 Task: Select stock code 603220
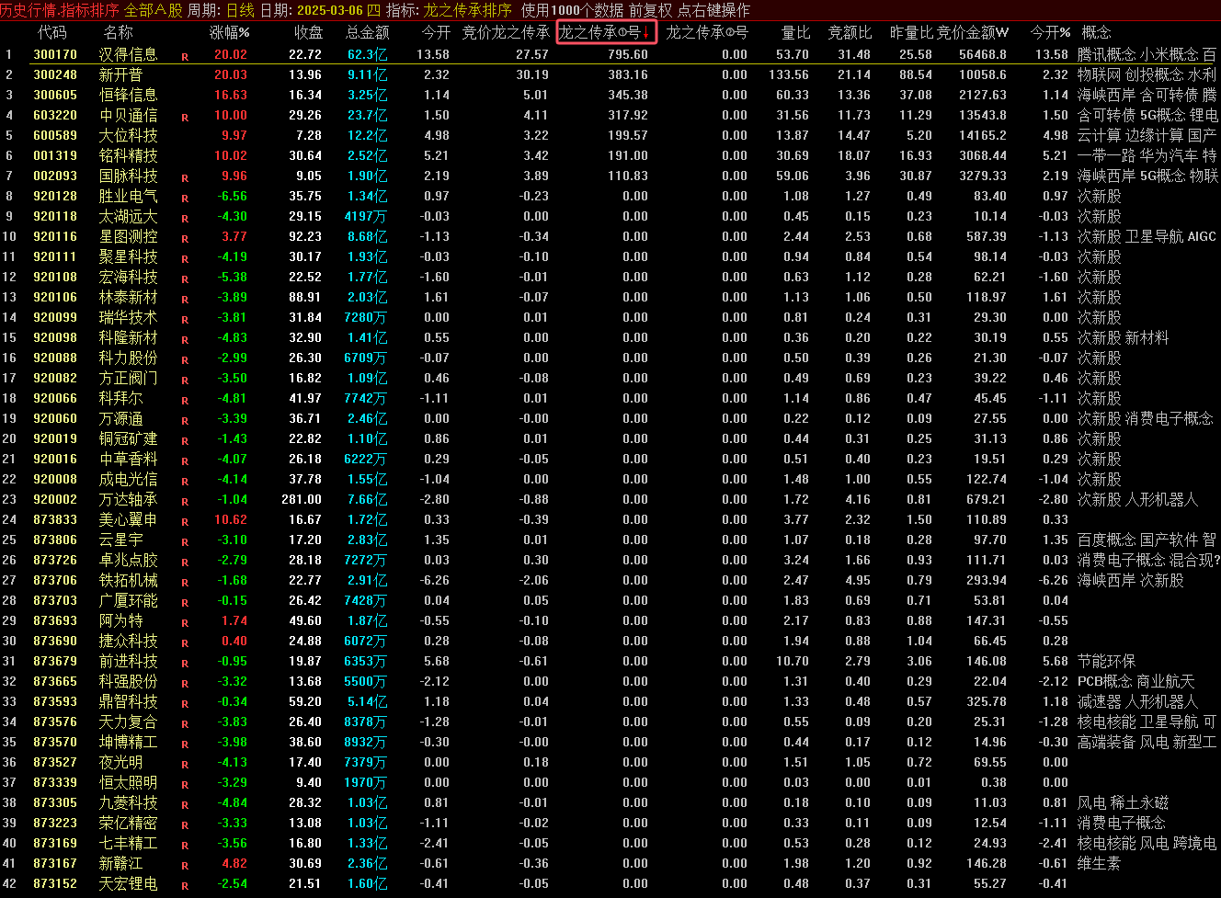55,115
